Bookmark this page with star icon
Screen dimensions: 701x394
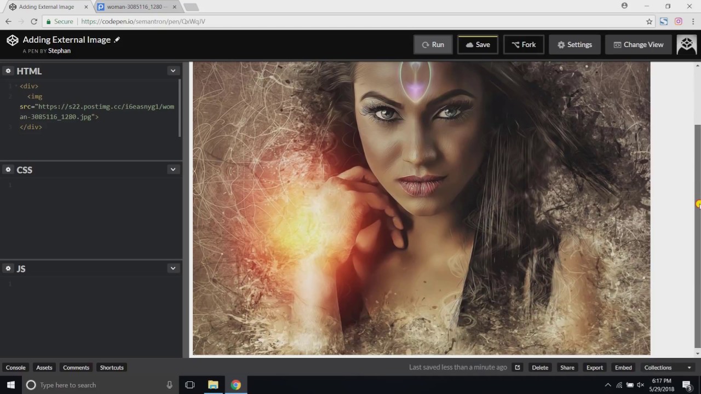coord(649,21)
